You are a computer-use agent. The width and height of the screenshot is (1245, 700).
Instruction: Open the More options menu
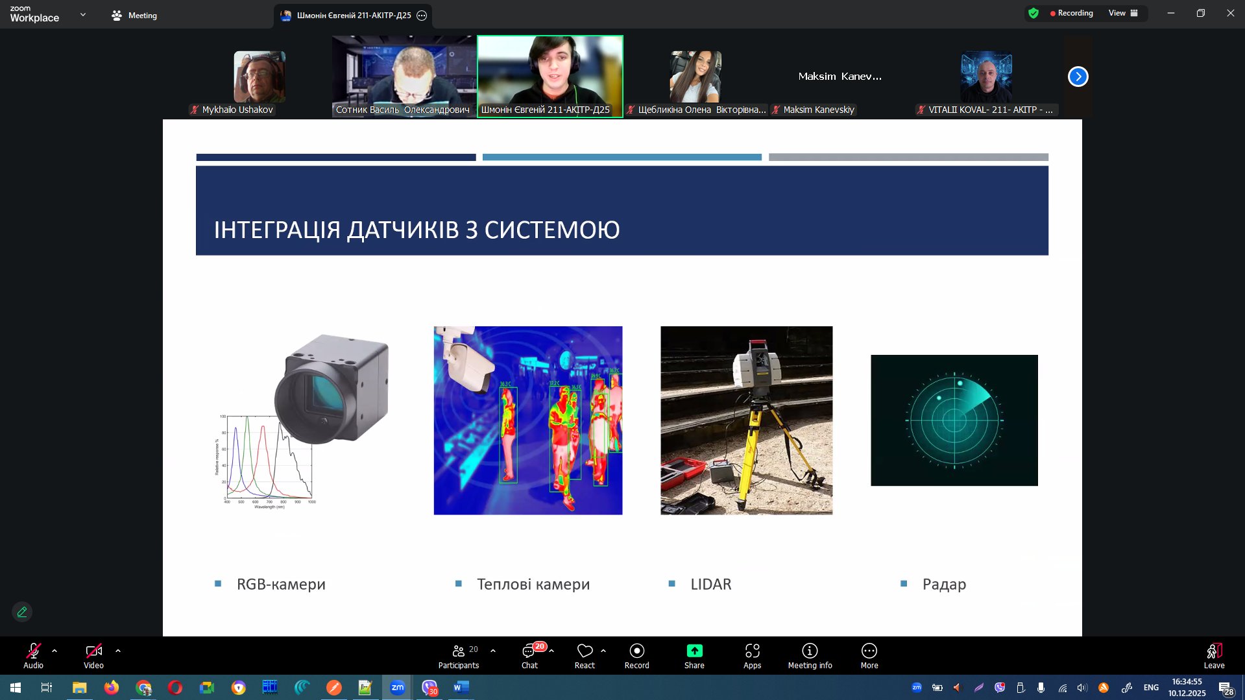(869, 655)
